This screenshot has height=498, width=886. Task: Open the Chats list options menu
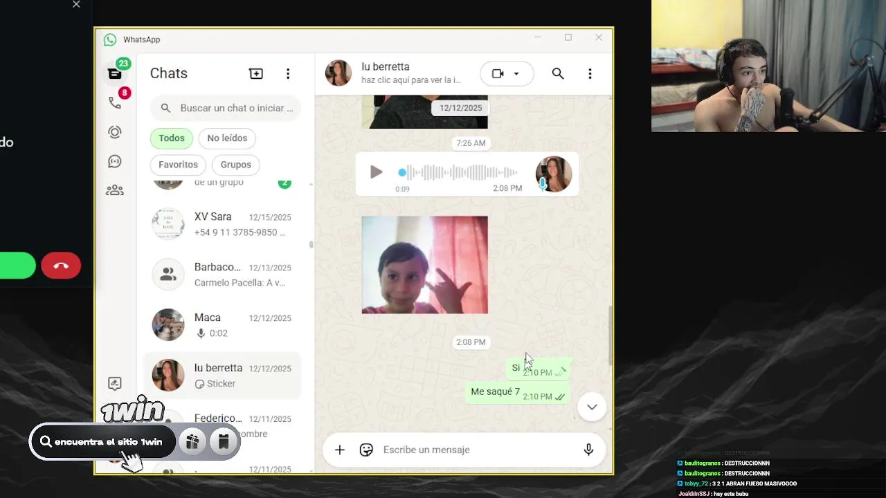pos(288,73)
